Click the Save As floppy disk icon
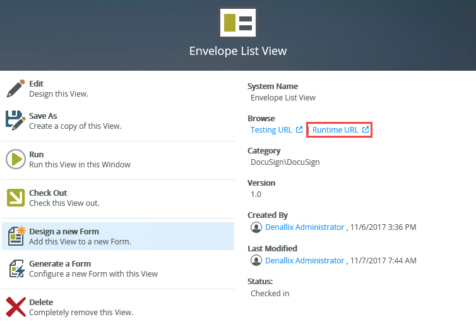 coord(15,120)
